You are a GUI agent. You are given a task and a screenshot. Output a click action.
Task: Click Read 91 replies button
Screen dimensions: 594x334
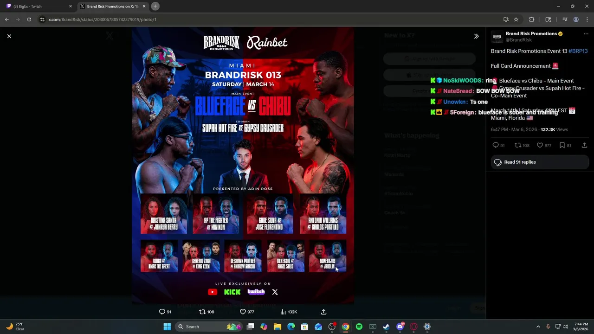[540, 162]
